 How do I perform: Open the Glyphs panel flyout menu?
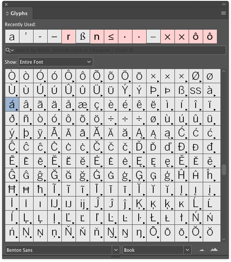pos(223,13)
